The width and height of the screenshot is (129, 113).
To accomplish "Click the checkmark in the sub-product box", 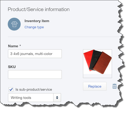I will (x=11, y=90).
